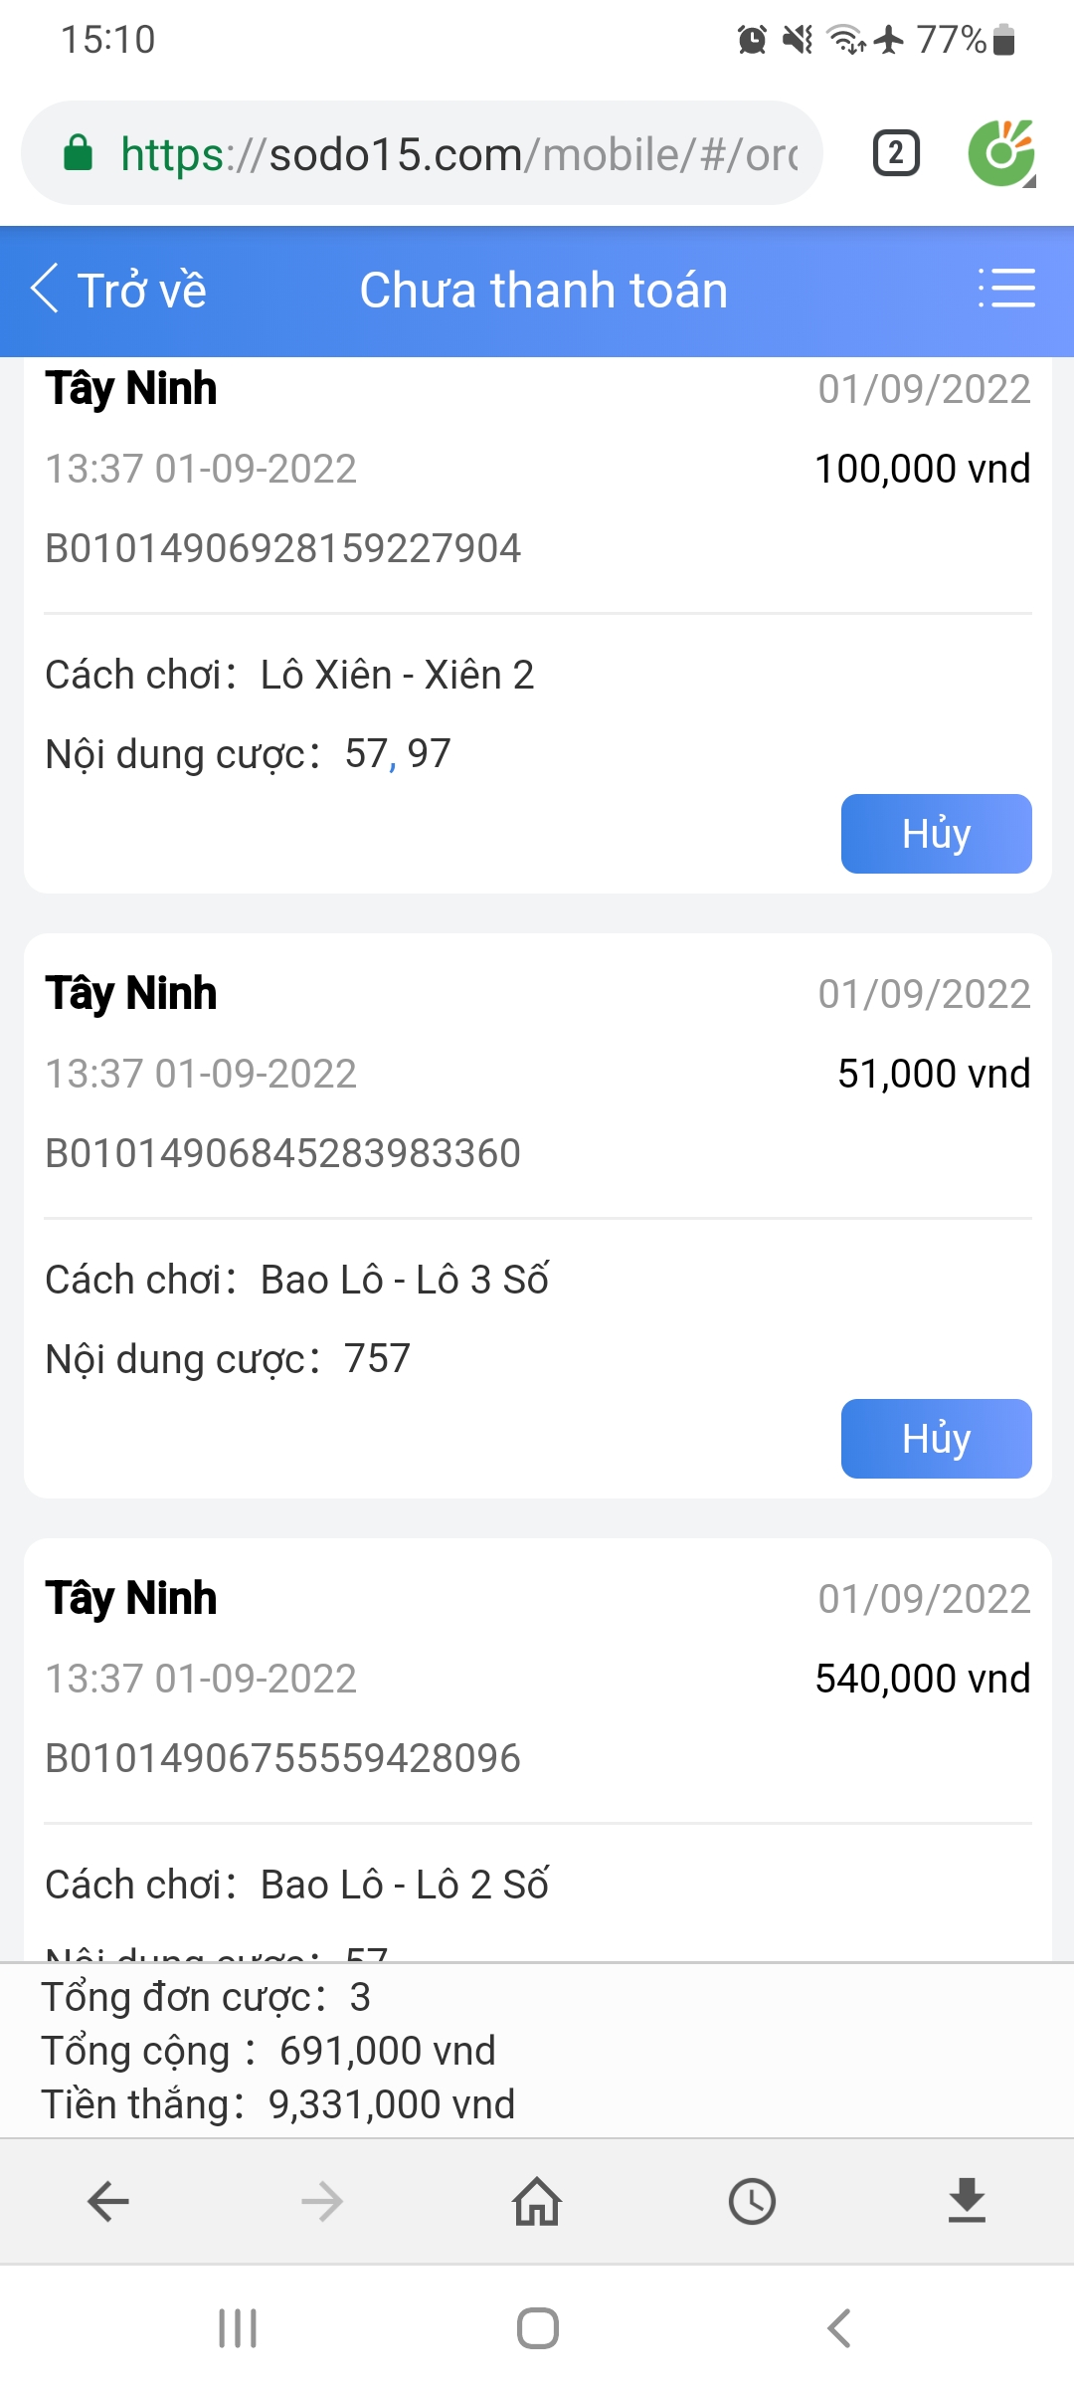Viewport: 1074px width, 2388px height.
Task: Tap the green padlock security icon
Action: 79,154
